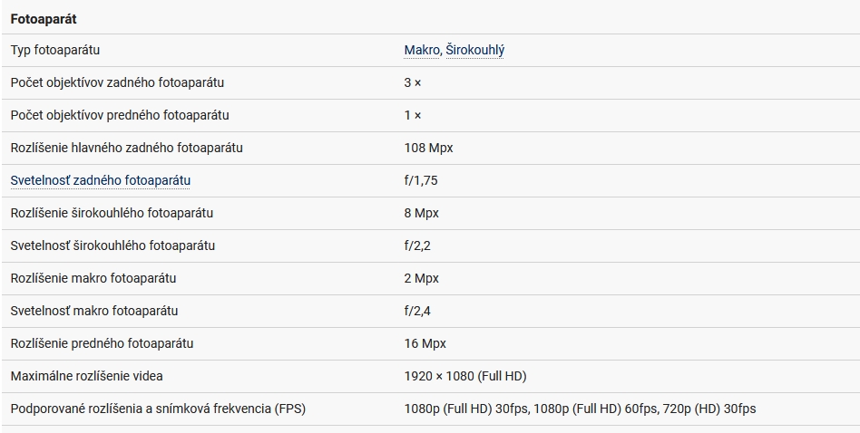Open the Širokouhlý camera type link

click(475, 51)
